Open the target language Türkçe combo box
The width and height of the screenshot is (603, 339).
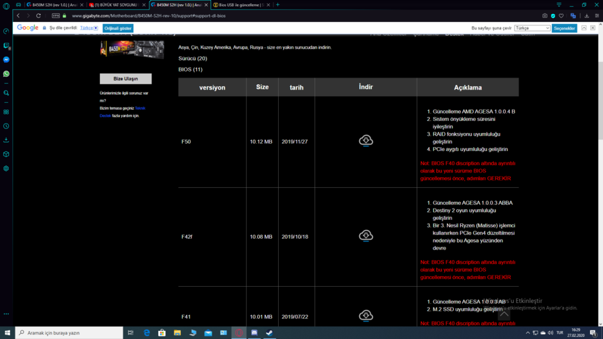click(532, 28)
